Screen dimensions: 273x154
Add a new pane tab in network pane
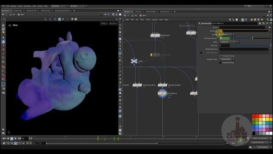[x=174, y=12]
